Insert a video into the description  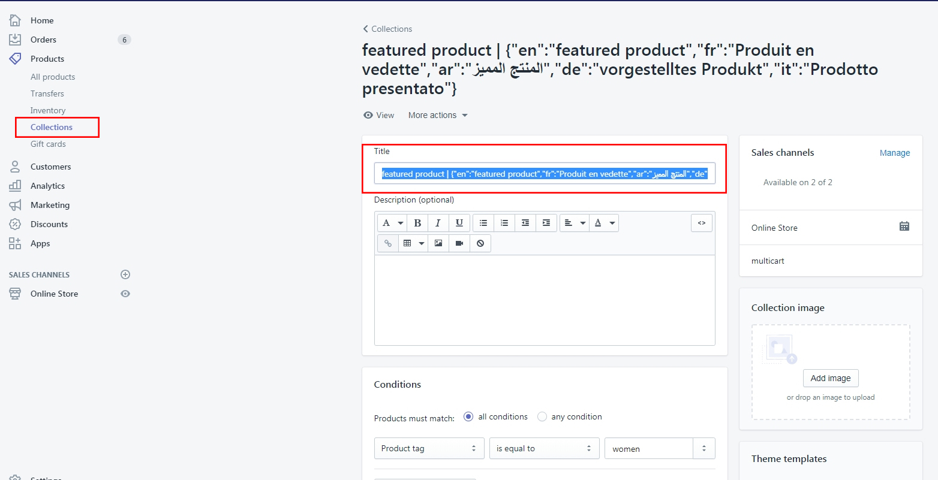pos(459,243)
